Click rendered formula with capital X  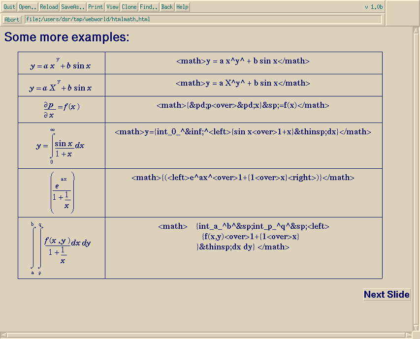[x=61, y=86]
